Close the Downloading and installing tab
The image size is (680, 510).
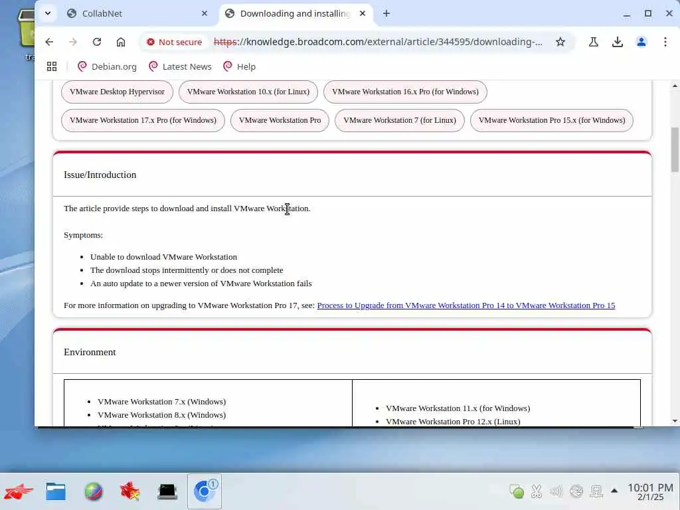[363, 13]
